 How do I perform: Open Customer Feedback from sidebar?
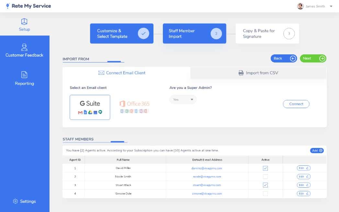pyautogui.click(x=24, y=48)
